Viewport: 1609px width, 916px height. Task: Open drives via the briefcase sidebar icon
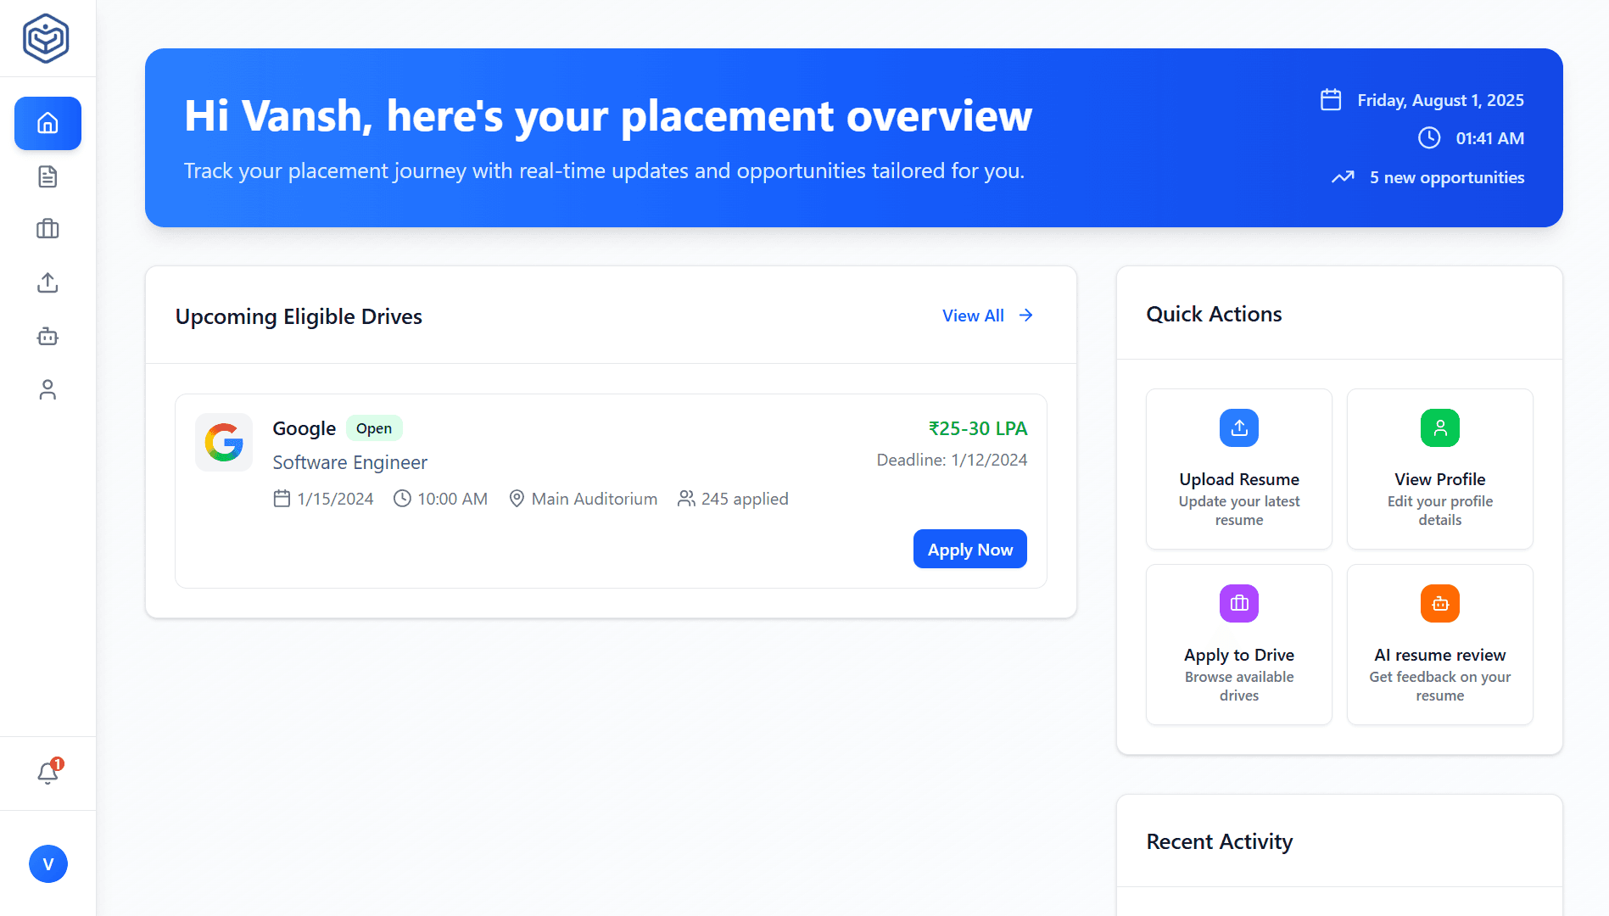pyautogui.click(x=47, y=229)
